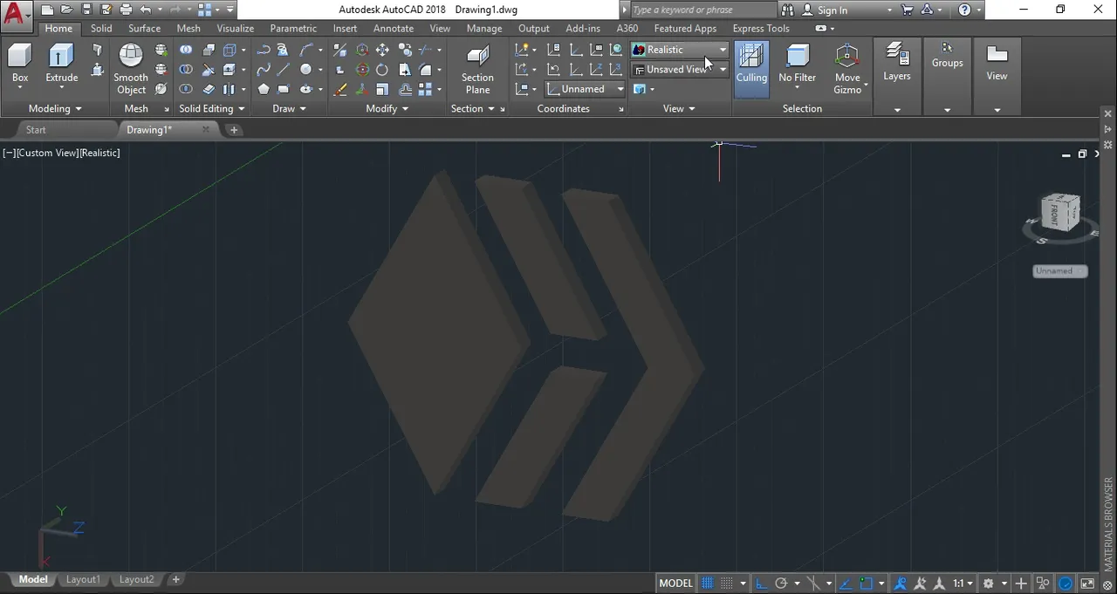Click the Helix draw tool
The image size is (1117, 594).
[x=284, y=50]
